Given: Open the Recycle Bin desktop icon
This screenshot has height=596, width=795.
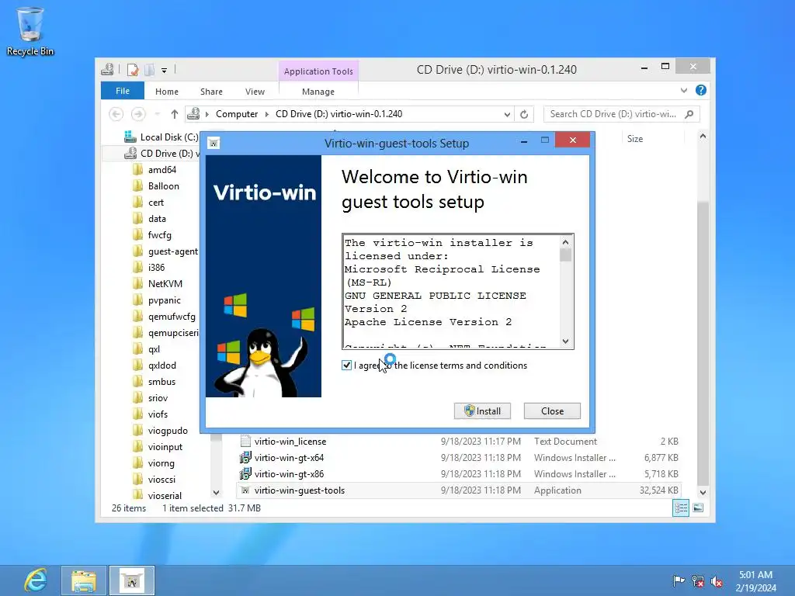Looking at the screenshot, I should [30, 31].
